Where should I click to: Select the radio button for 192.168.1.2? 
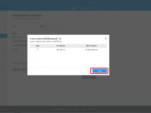(x=38, y=49)
